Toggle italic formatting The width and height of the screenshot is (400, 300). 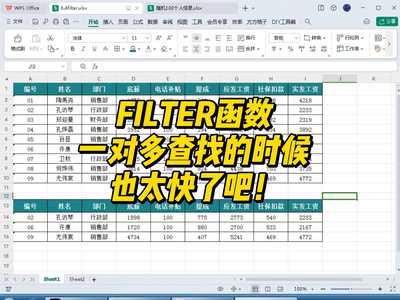pos(83,49)
